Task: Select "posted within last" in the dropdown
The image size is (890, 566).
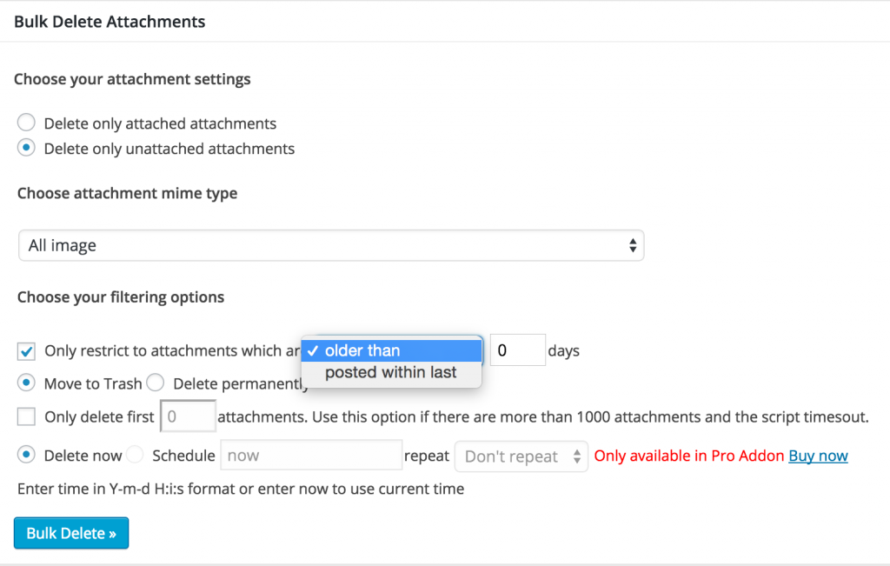Action: [391, 372]
